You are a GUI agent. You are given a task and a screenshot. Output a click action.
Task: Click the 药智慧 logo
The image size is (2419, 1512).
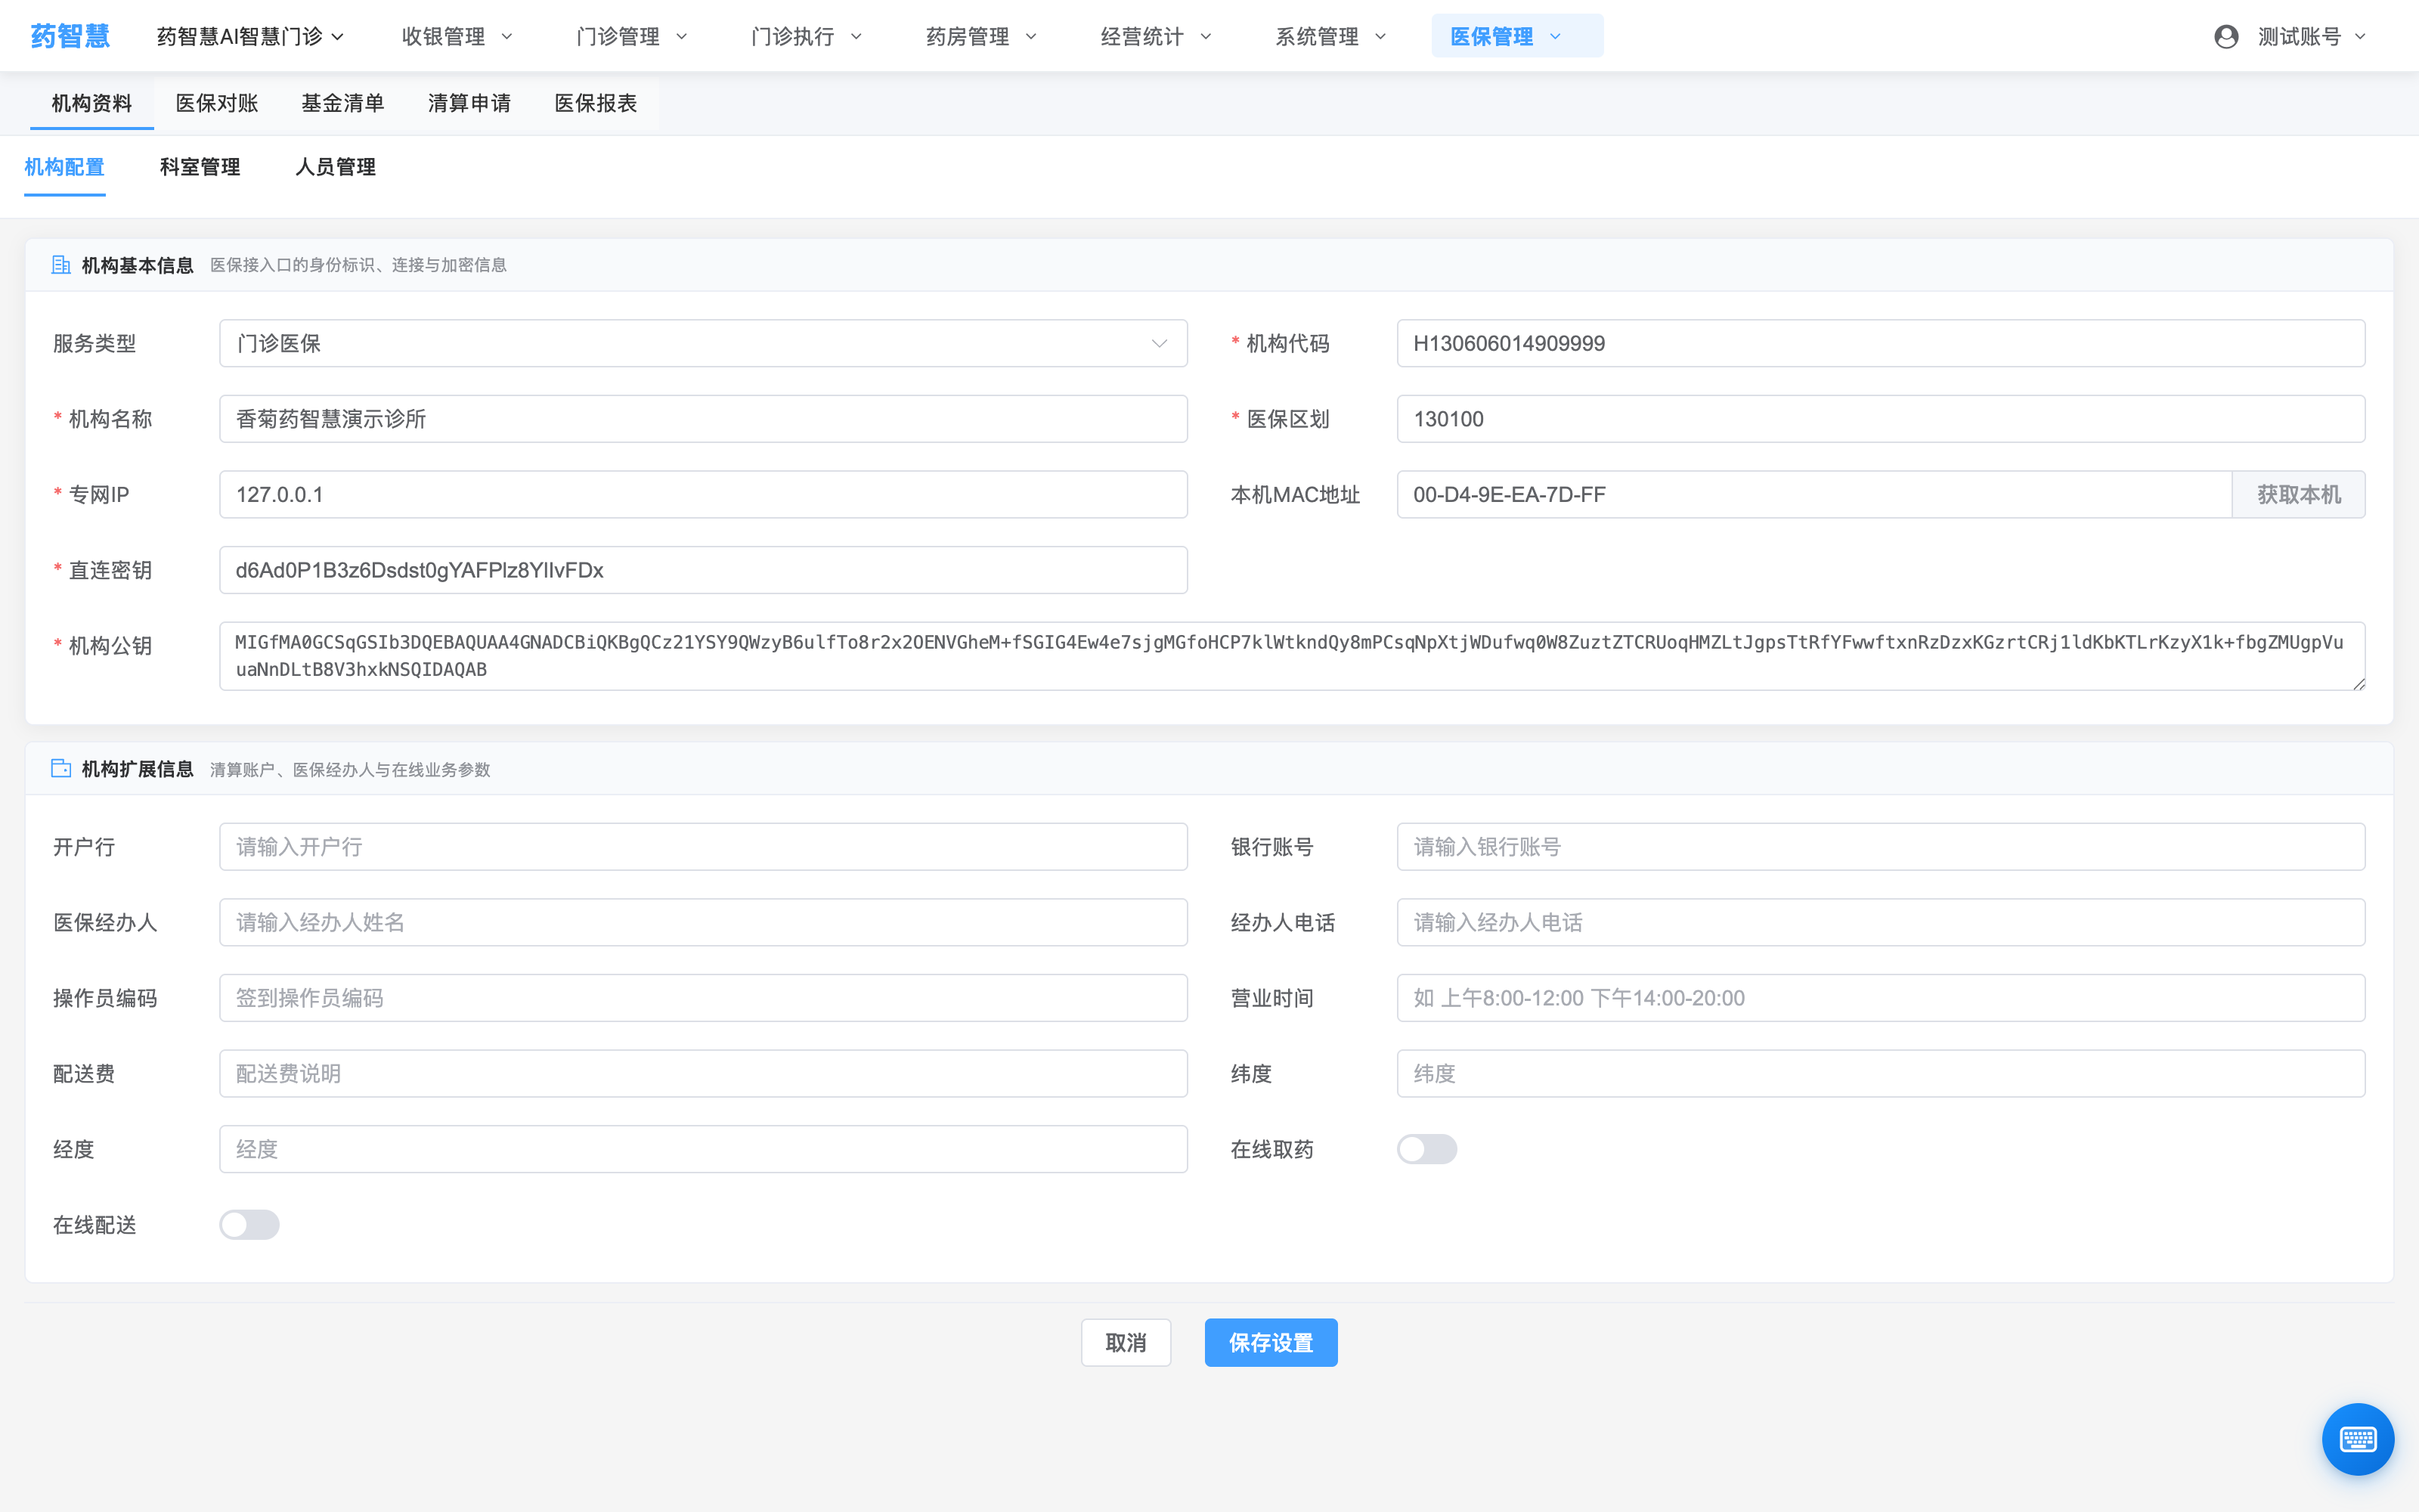click(70, 36)
